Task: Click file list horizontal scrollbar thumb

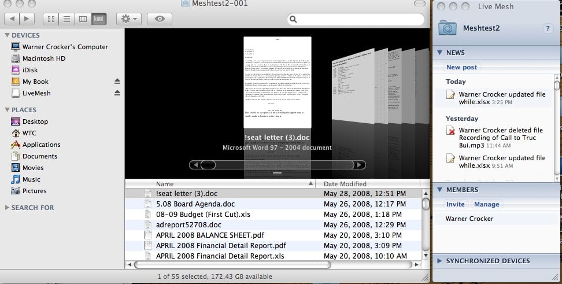Action: [232, 265]
